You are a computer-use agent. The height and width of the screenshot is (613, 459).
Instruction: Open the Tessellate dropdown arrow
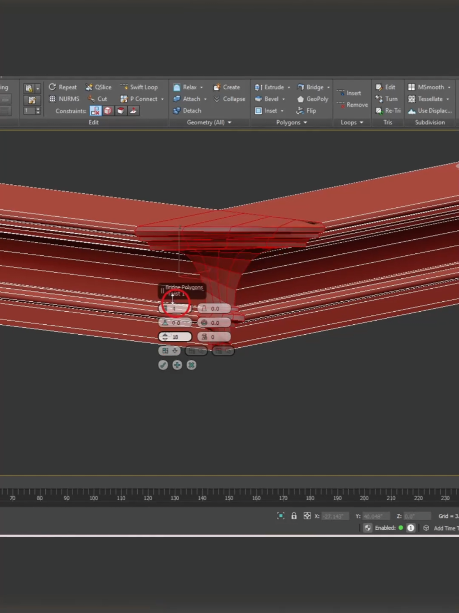click(x=448, y=99)
